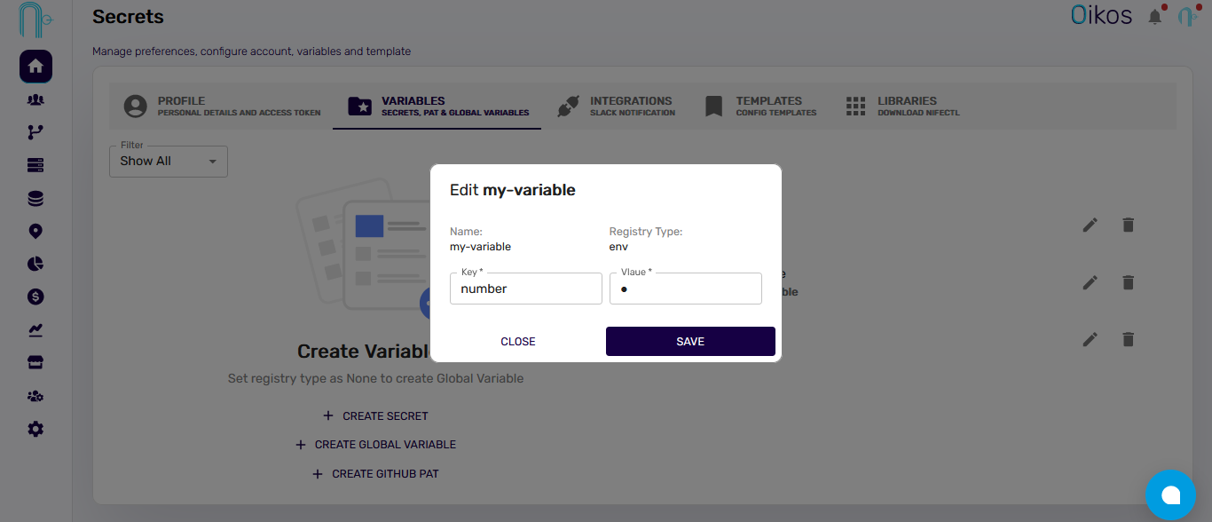Open the Teams icon in the sidebar
The image size is (1212, 522).
[35, 99]
